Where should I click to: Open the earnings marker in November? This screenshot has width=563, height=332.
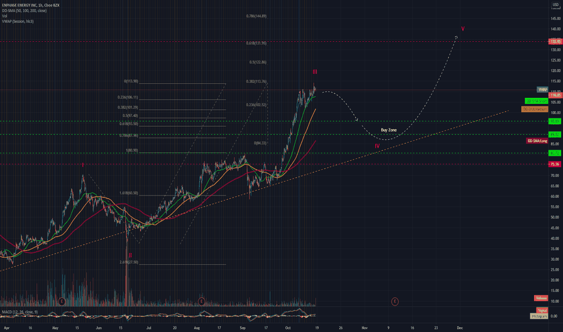click(394, 301)
